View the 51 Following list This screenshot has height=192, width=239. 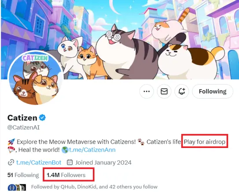coord(23,175)
